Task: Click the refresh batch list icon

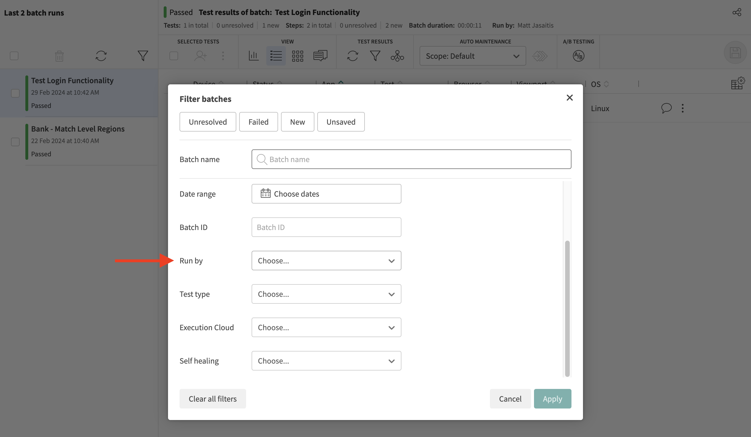Action: point(101,56)
